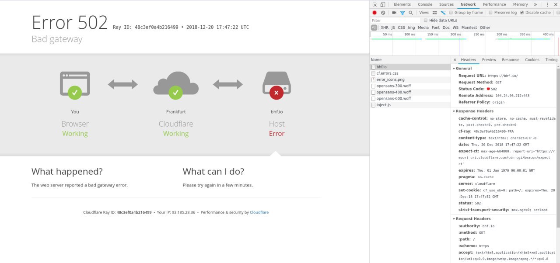
Task: Select the opensans-300.woff request
Action: 410,86
